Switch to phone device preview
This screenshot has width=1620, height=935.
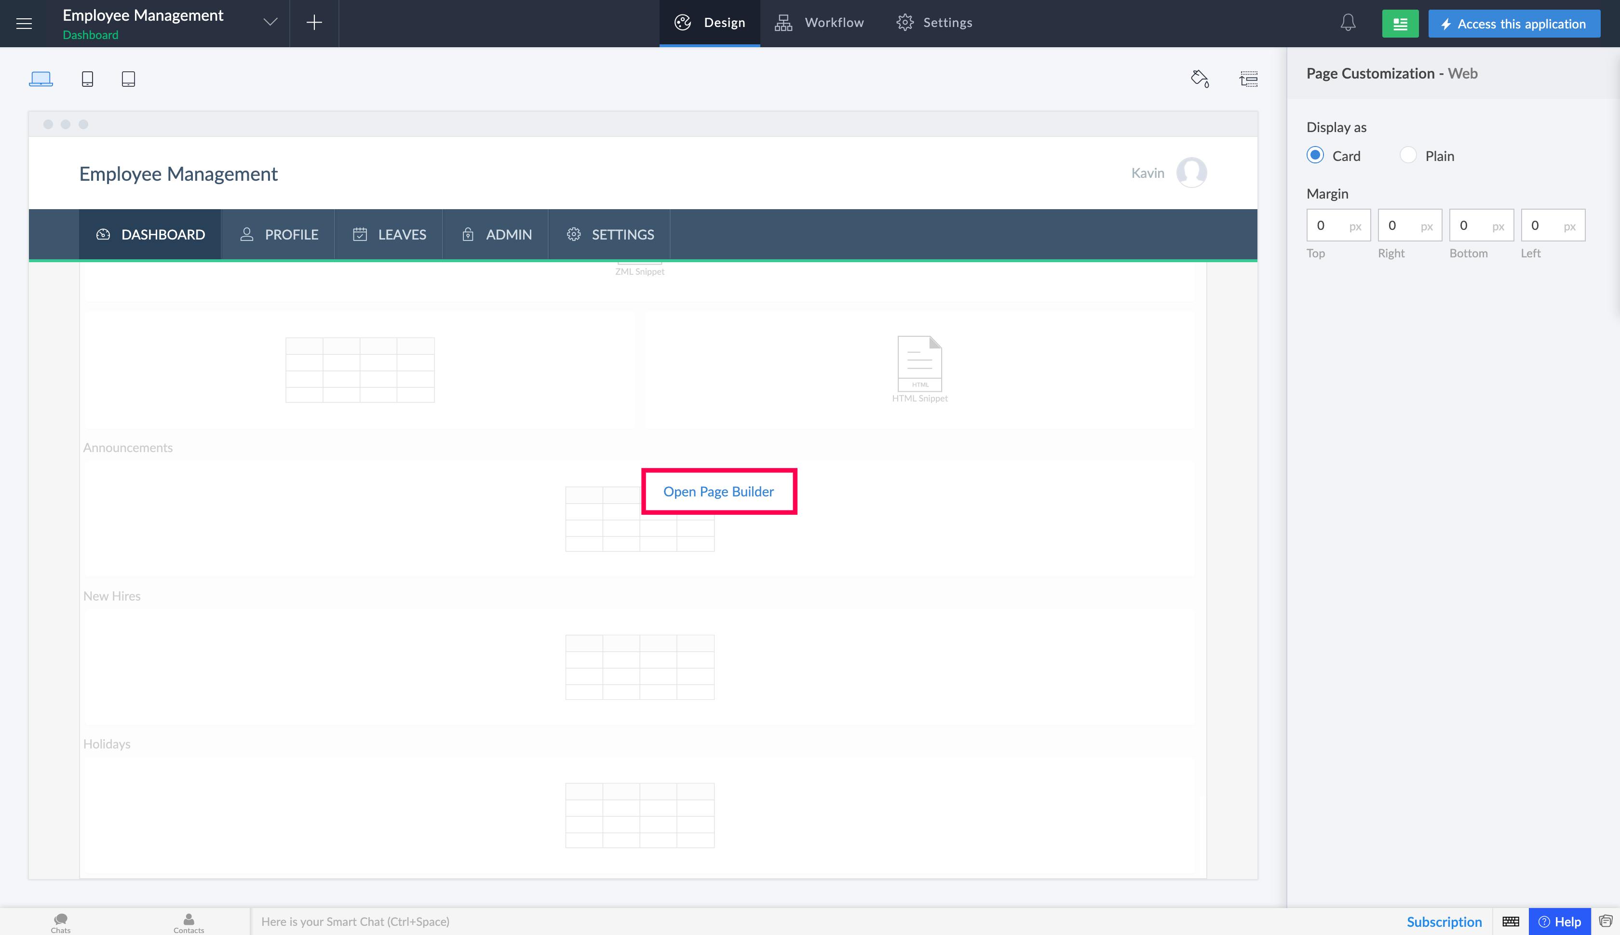point(87,79)
